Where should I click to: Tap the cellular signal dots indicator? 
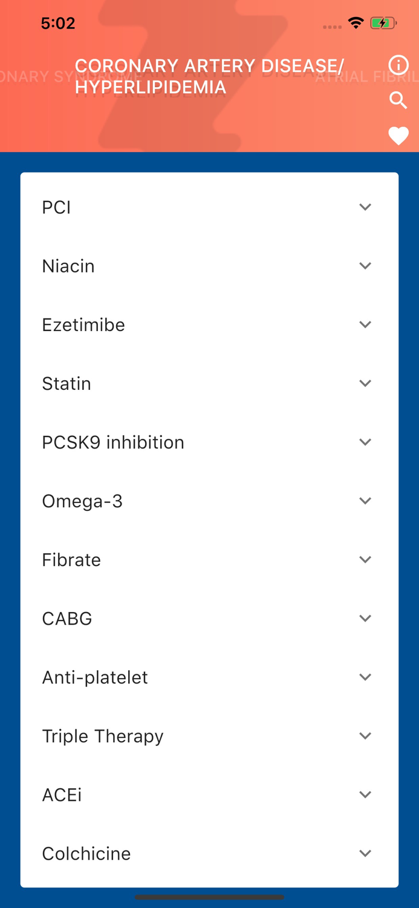332,25
